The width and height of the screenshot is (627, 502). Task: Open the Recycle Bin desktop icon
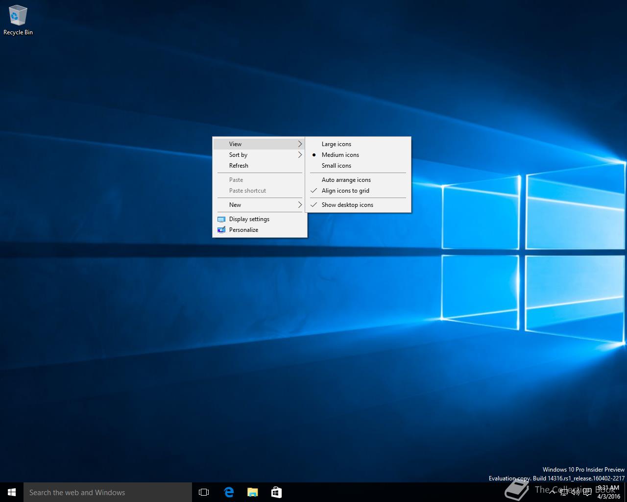click(x=18, y=21)
